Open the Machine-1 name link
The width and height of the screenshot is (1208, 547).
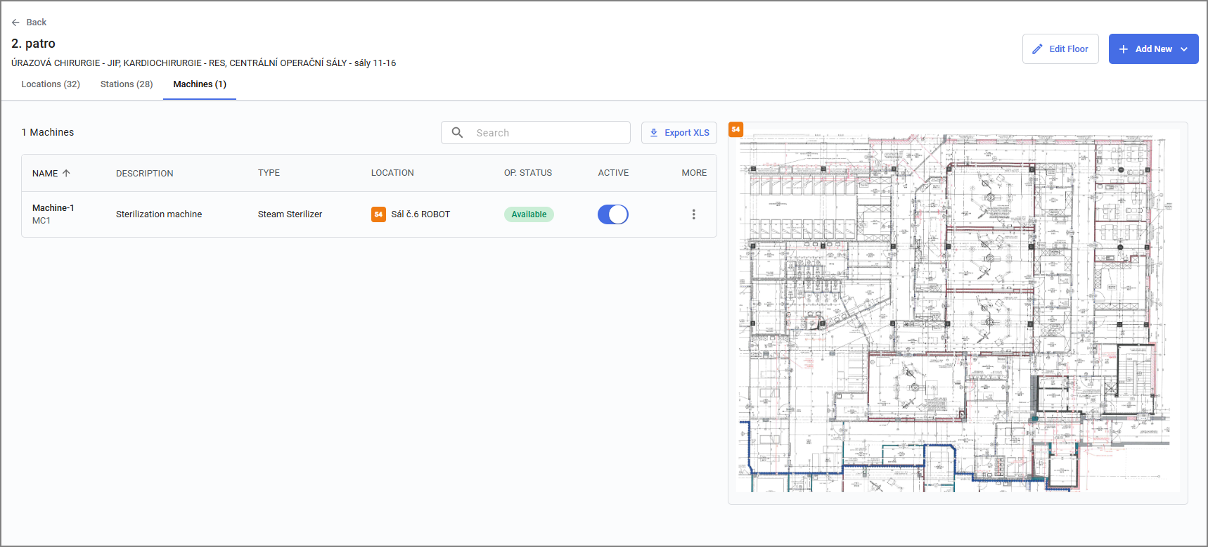53,208
